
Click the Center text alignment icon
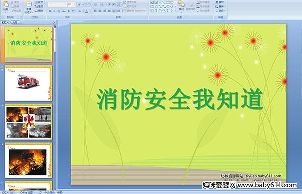[x=100, y=11]
